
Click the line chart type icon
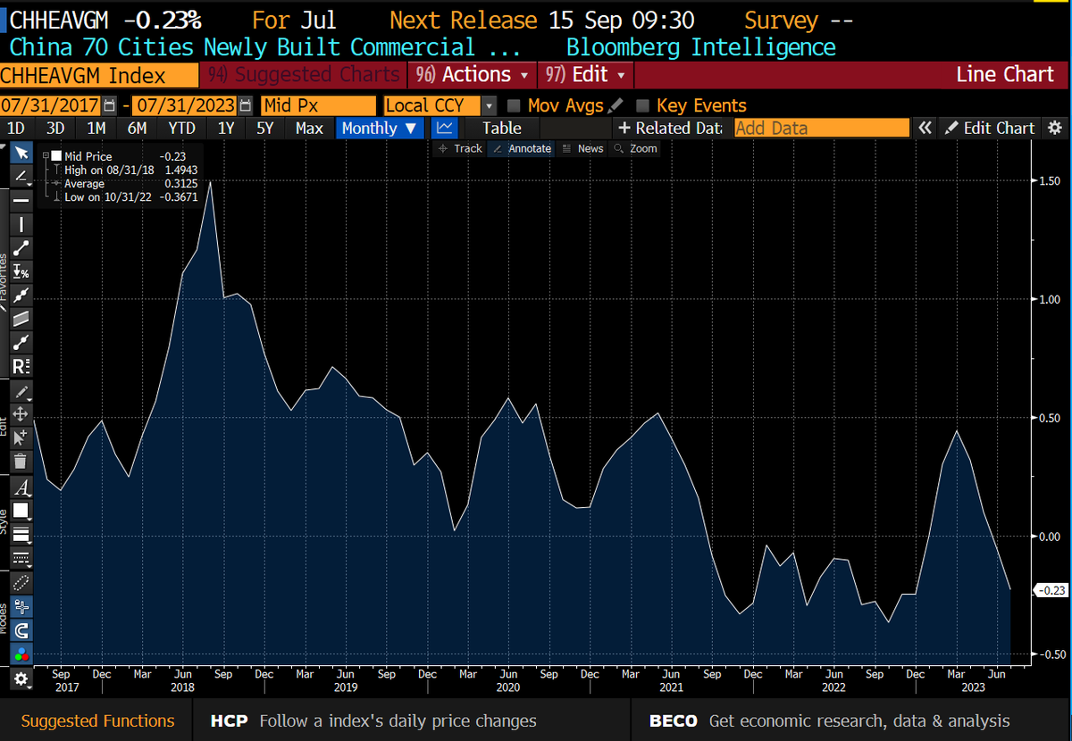[x=446, y=128]
